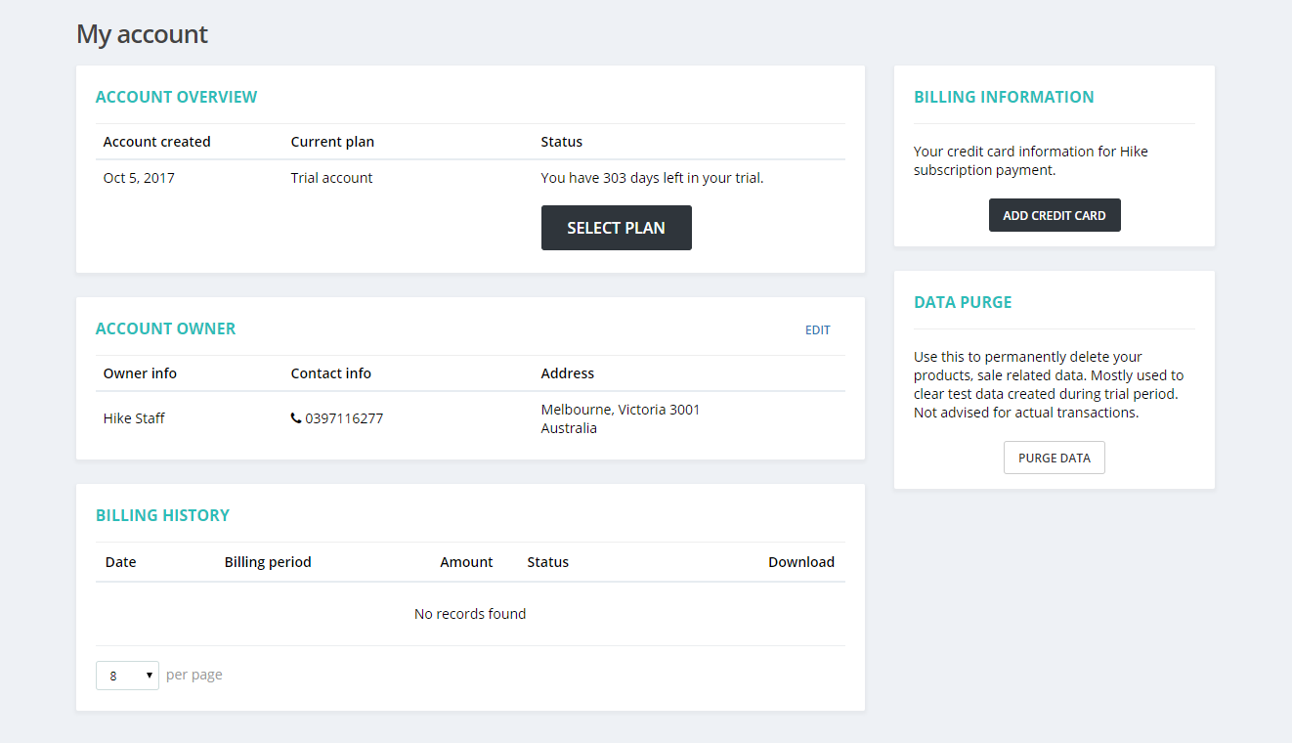Viewport: 1292px width, 743px height.
Task: Click the Amount column header
Action: pyautogui.click(x=466, y=562)
